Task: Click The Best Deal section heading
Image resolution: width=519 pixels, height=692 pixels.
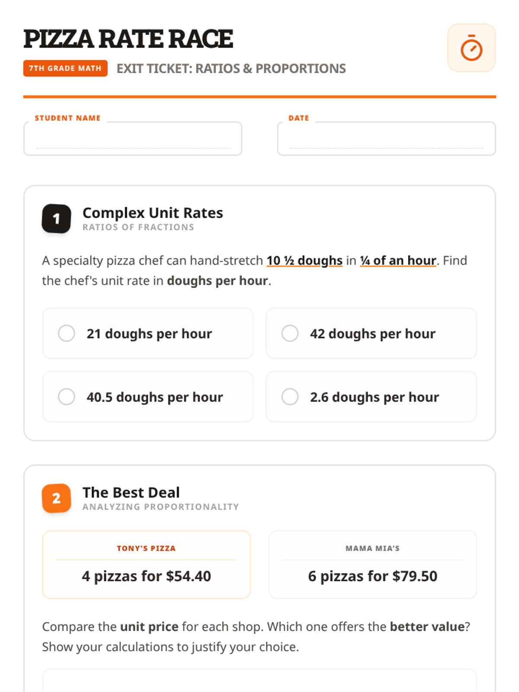Action: point(131,493)
